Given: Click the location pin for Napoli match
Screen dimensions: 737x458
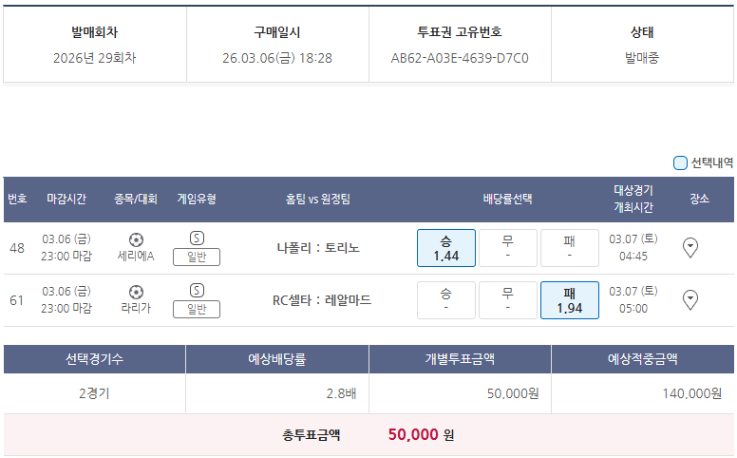Looking at the screenshot, I should 691,248.
